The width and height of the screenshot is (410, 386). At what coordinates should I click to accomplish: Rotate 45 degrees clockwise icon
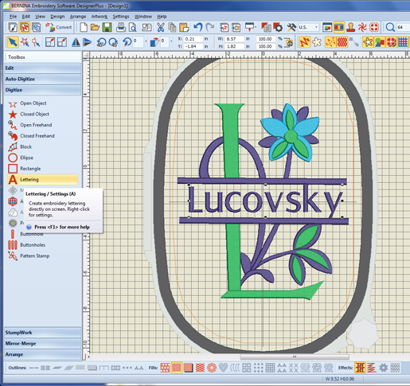[113, 42]
